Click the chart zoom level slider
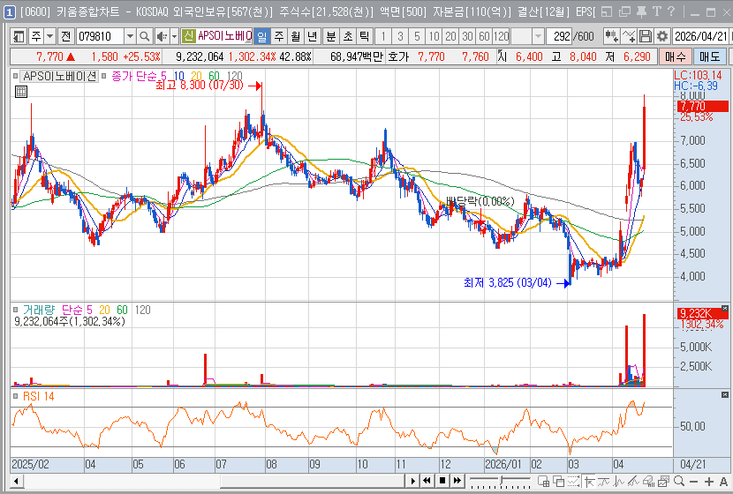The image size is (733, 494). (x=500, y=480)
